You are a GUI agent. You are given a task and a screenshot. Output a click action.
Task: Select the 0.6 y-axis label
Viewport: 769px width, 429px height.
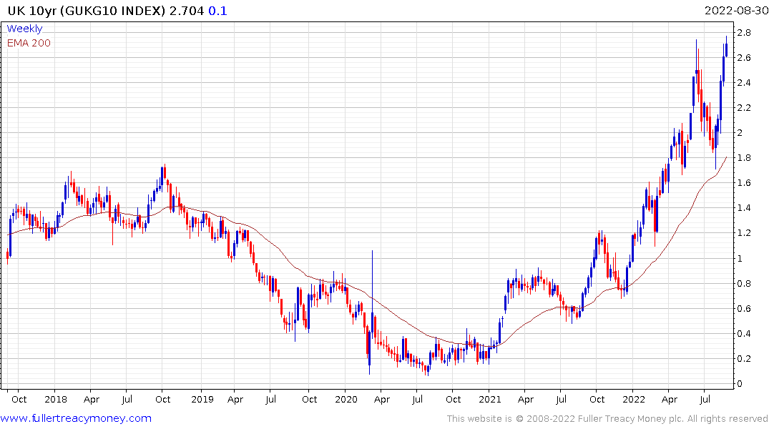click(x=743, y=308)
